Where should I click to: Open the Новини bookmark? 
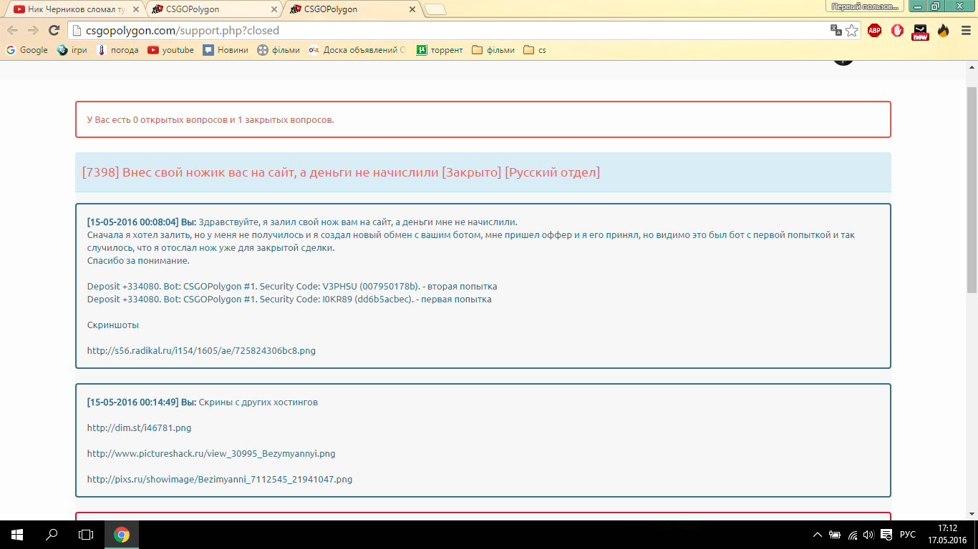pyautogui.click(x=226, y=50)
